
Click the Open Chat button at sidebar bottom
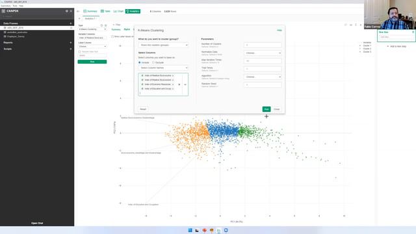pos(37,223)
